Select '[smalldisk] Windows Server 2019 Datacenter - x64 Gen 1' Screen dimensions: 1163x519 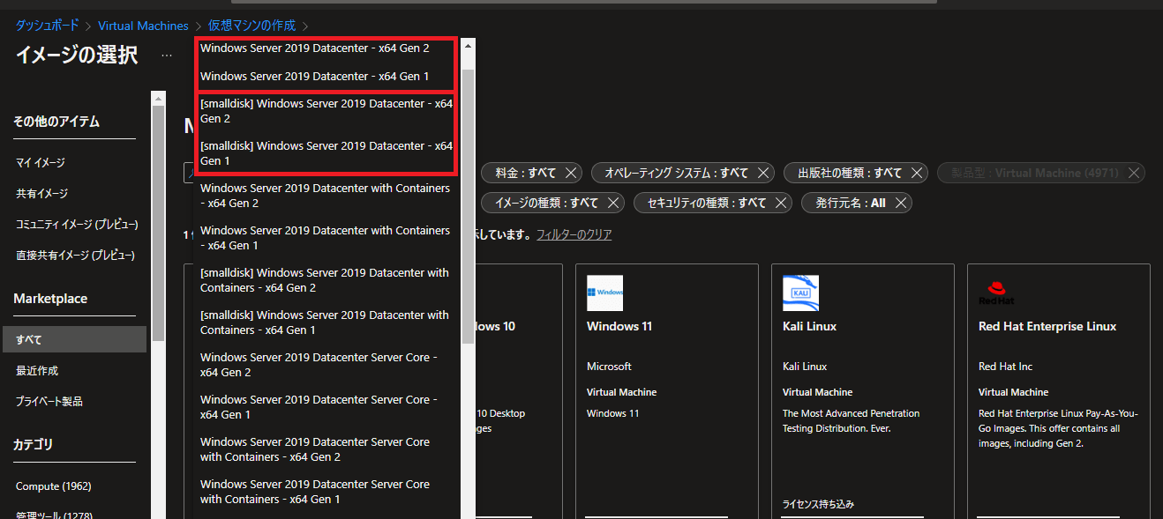point(327,153)
